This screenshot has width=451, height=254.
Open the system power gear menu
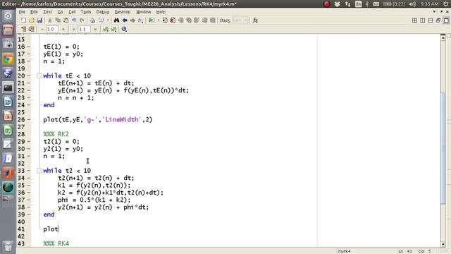446,4
